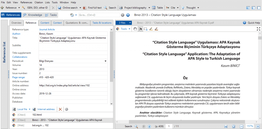
Task: Expand the 3 files dropdown
Action: pyautogui.click(x=130, y=23)
